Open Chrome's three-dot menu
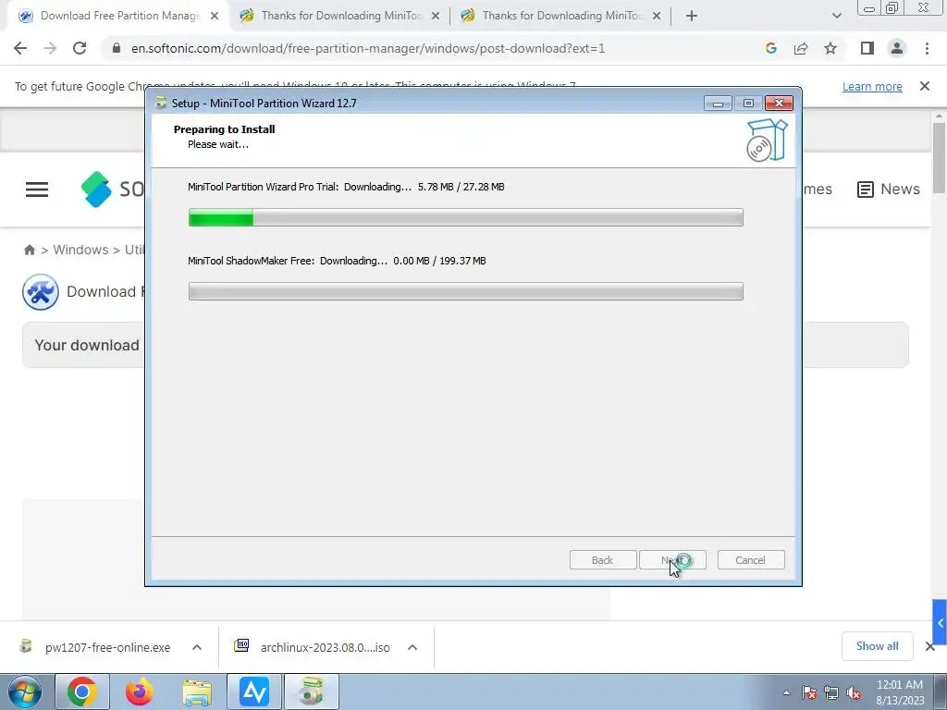Viewport: 947px width, 710px height. coord(927,48)
